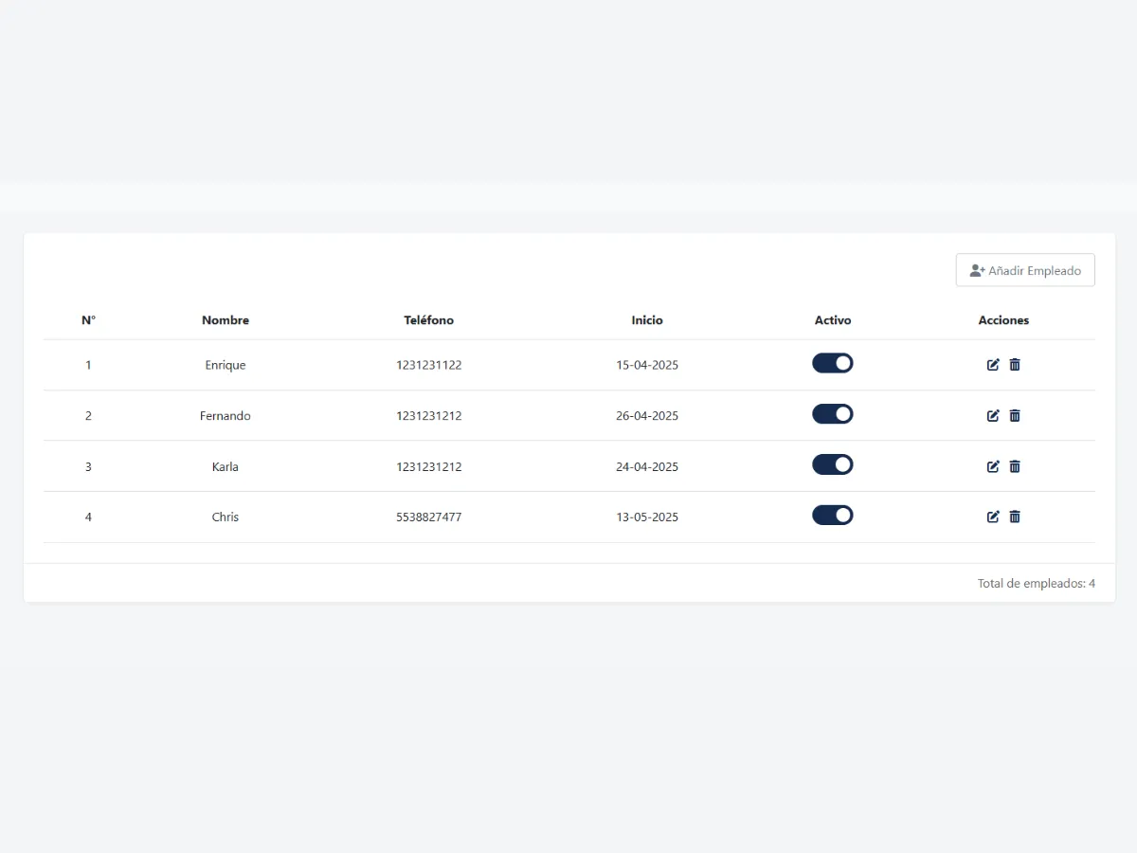
Task: Select Chris's phone number 5538827477
Action: coord(428,517)
